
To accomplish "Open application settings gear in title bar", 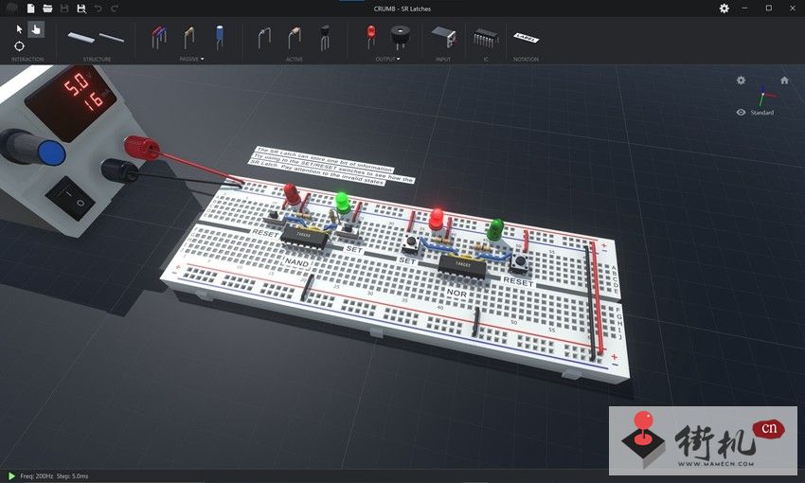I will click(724, 9).
